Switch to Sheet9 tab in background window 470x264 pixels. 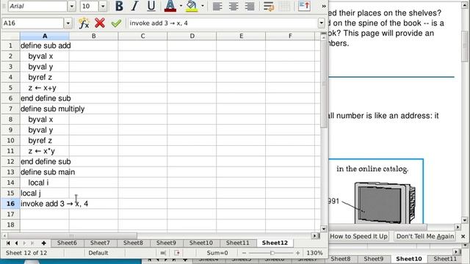(374, 259)
